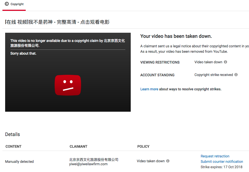Screen dimensions: 249x172
Task: Open the Copyright tab
Action: pyautogui.click(x=17, y=4)
